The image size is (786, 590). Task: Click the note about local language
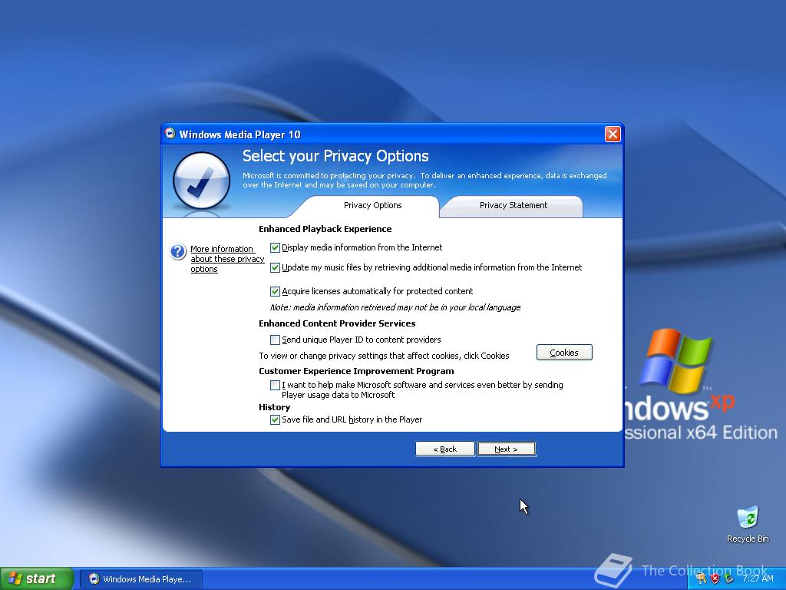click(x=395, y=307)
